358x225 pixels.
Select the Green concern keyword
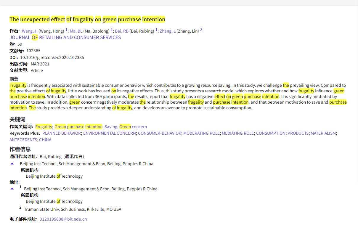coord(133,127)
